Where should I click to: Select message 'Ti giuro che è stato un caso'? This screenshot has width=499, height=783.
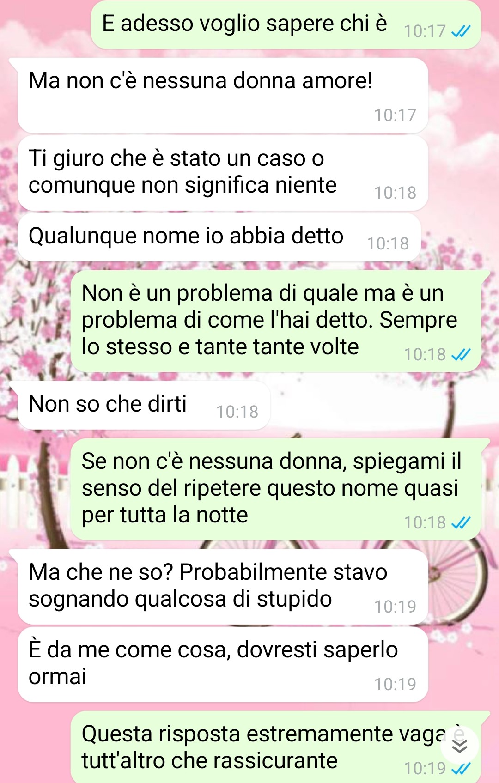click(223, 173)
